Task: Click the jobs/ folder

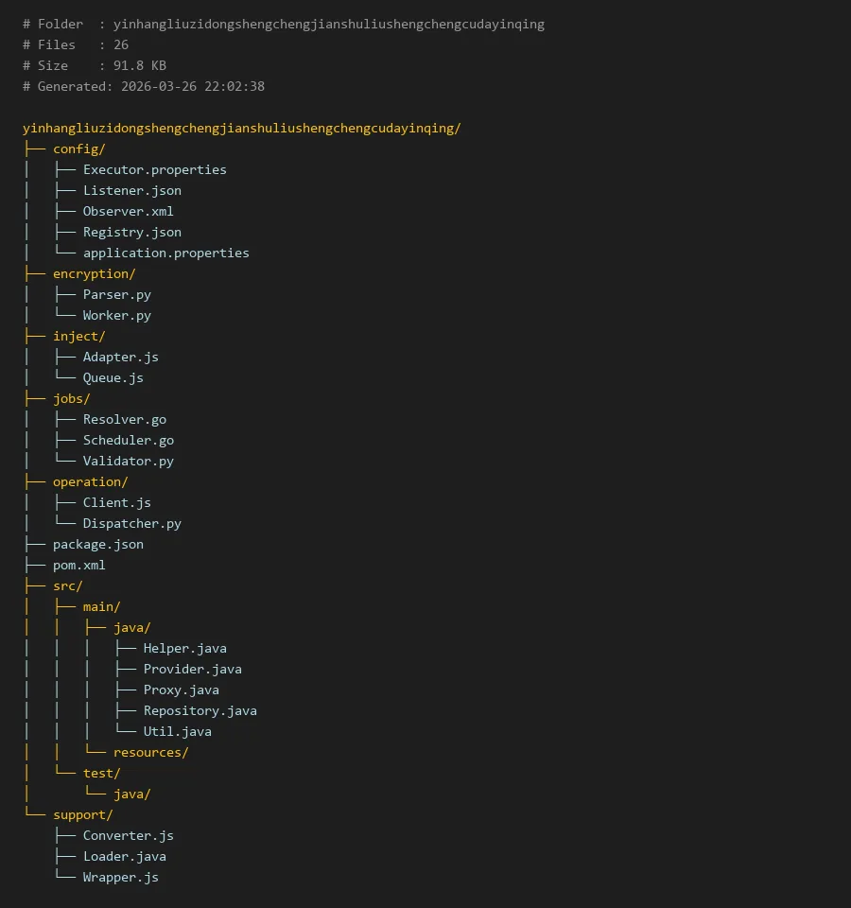Action: pyautogui.click(x=71, y=398)
